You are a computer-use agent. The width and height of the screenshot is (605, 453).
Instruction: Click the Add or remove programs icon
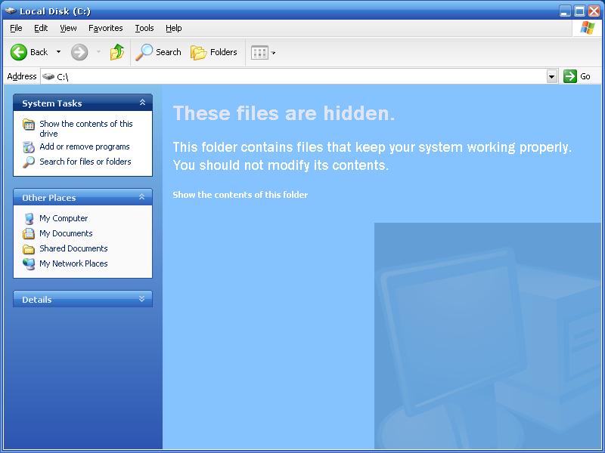tap(29, 146)
